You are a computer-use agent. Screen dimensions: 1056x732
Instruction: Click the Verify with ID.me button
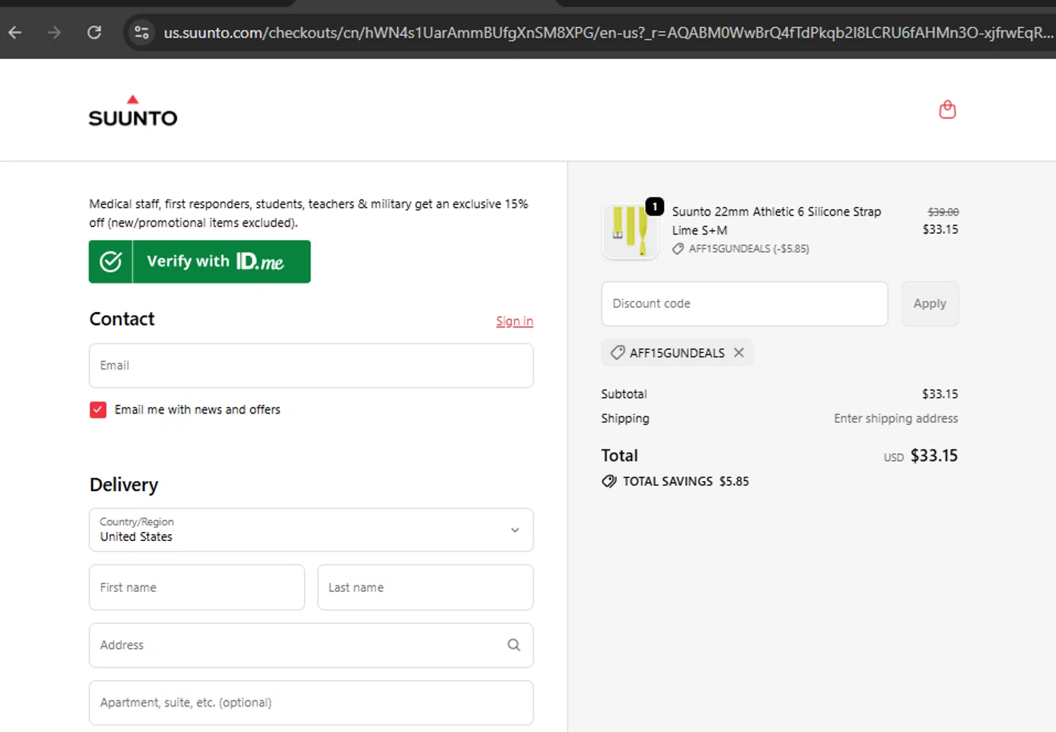(x=199, y=261)
